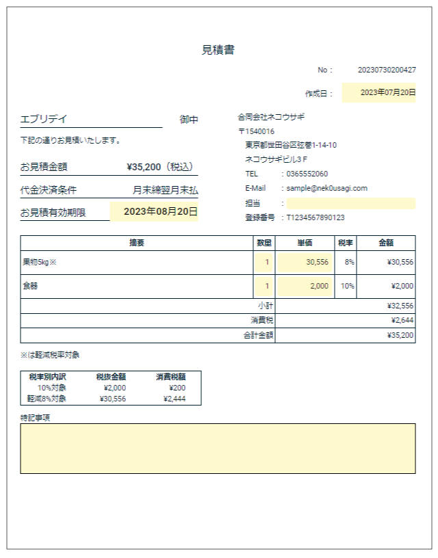Click the 小計 label
The image size is (438, 558).
(266, 306)
